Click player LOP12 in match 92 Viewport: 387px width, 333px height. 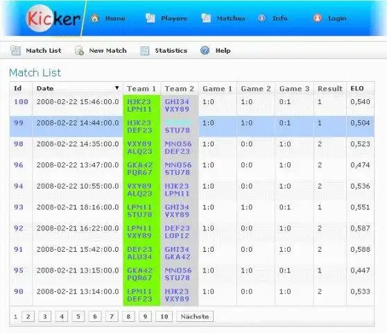coord(177,235)
